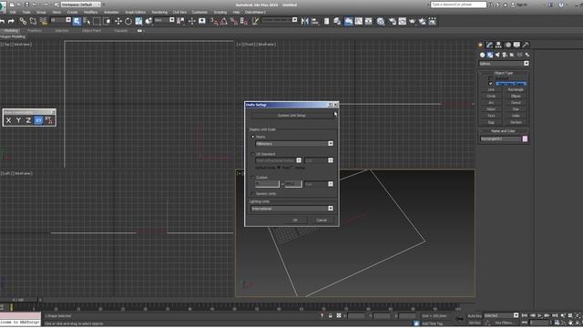Viewport: 583px width, 328px height.
Task: Open the Modifiers menu
Action: pyautogui.click(x=91, y=12)
